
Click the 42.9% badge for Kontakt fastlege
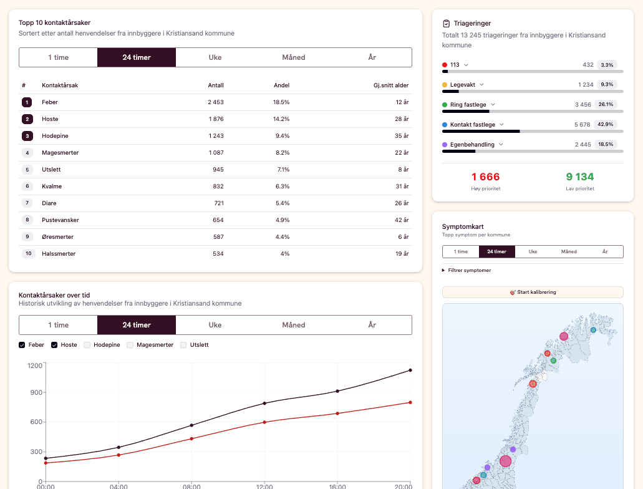pyautogui.click(x=606, y=124)
